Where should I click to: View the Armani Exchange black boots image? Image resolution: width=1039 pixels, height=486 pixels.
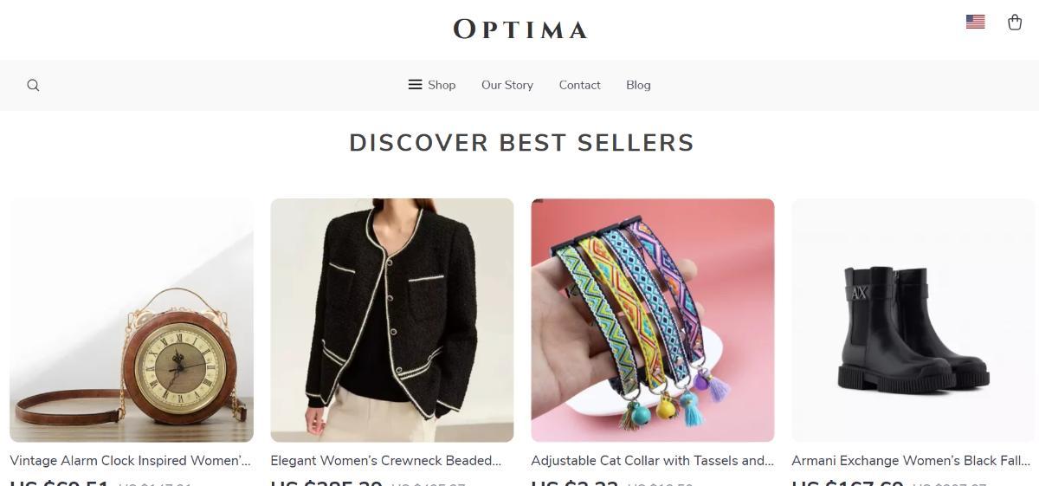tap(913, 320)
